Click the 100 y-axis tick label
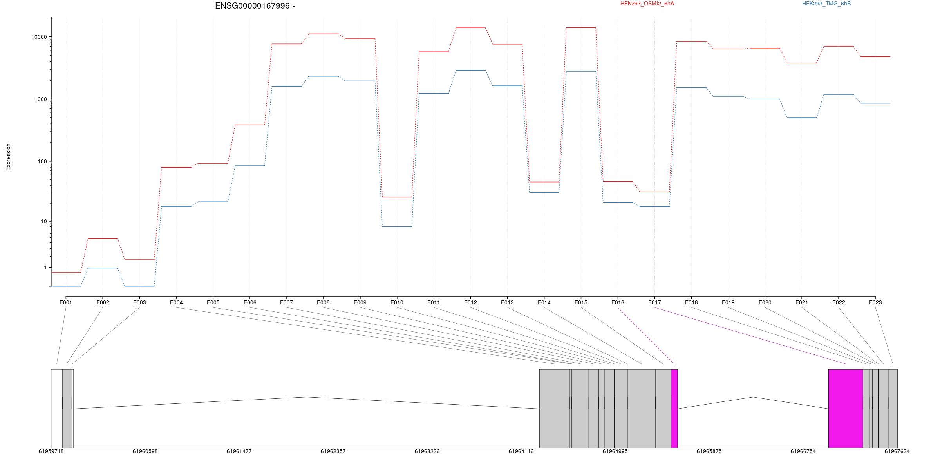 click(x=42, y=161)
